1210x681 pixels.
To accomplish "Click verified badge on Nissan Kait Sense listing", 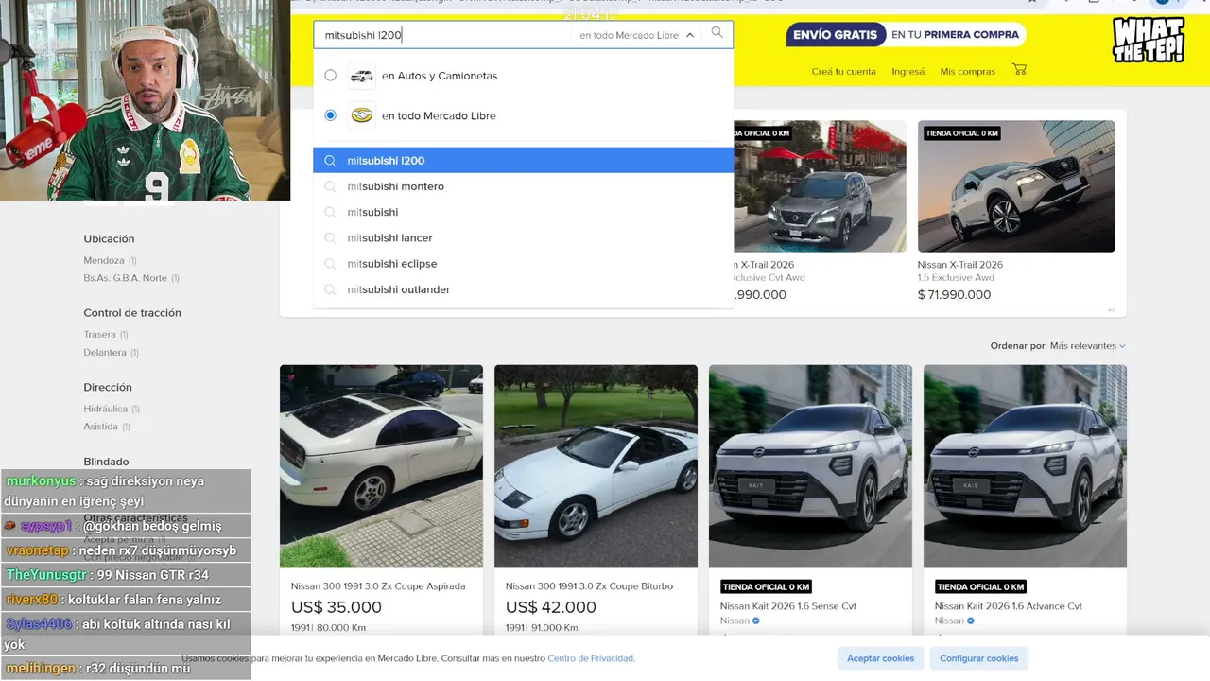I will point(756,621).
